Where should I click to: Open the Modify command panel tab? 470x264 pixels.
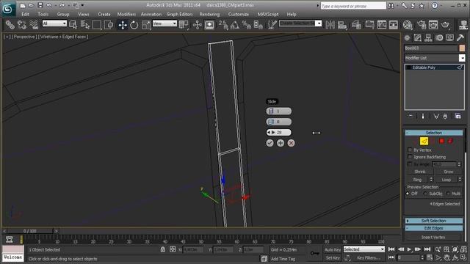pos(418,37)
